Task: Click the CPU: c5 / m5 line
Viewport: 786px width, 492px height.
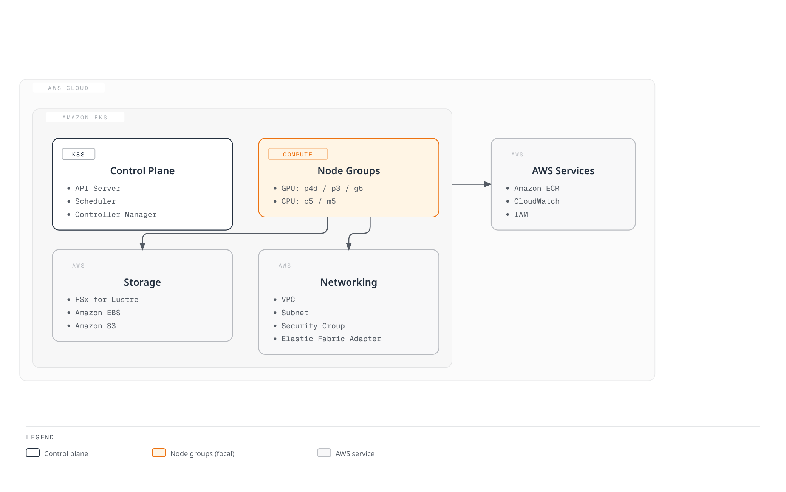Action: 308,201
